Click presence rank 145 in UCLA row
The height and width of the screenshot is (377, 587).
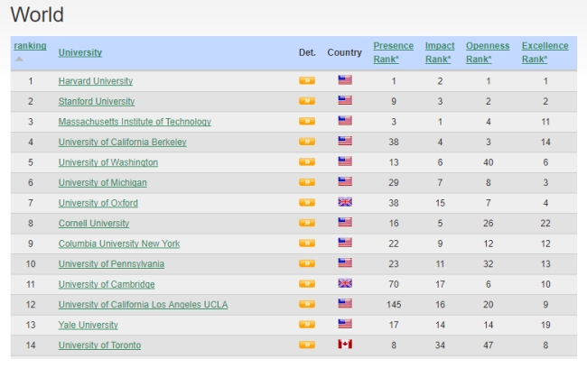(394, 305)
